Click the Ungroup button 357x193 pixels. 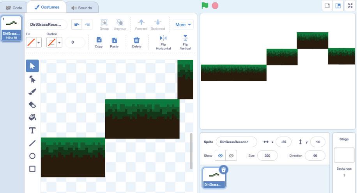[120, 25]
